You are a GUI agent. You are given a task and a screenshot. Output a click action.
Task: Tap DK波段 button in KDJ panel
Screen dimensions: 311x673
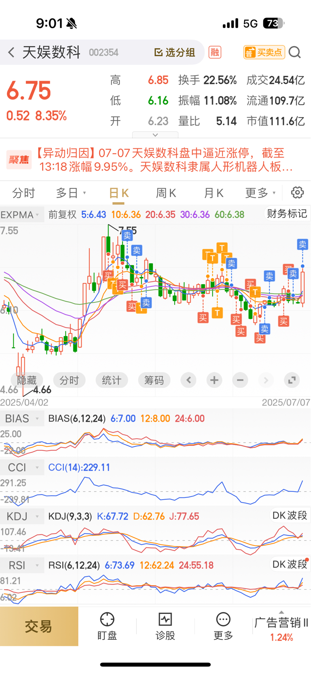(x=290, y=515)
